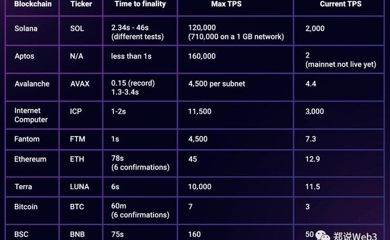Image resolution: width=390 pixels, height=240 pixels.
Task: Click the WeChat logo watermark
Action: click(x=322, y=235)
